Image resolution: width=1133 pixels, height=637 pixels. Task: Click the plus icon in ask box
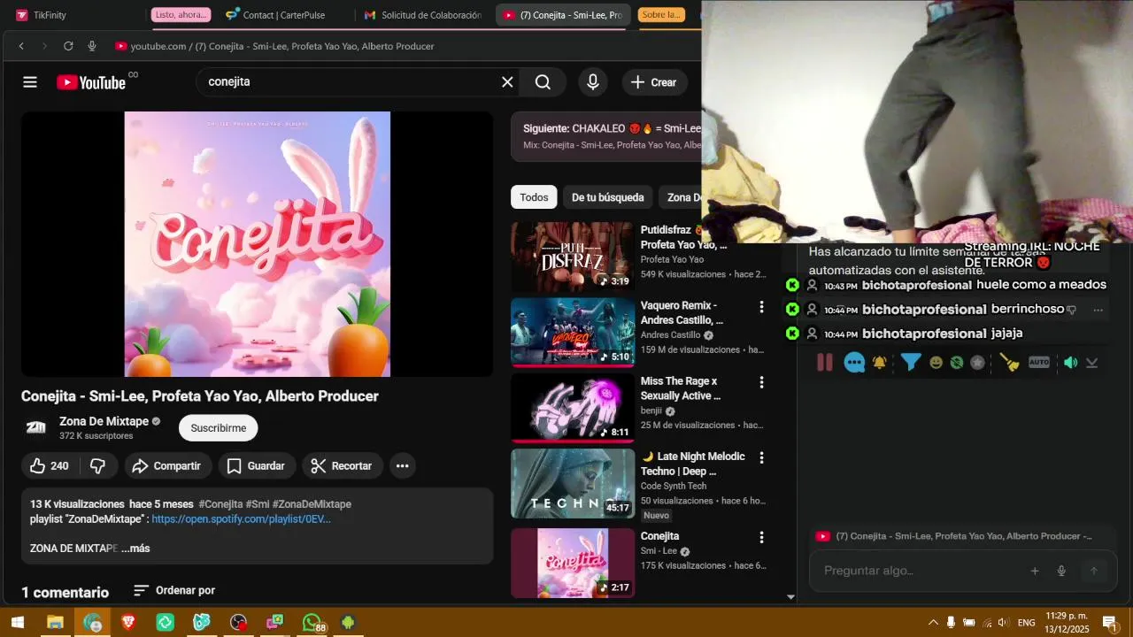pos(1035,571)
